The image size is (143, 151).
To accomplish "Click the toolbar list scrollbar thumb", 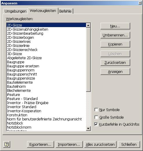I will (x=88, y=59).
